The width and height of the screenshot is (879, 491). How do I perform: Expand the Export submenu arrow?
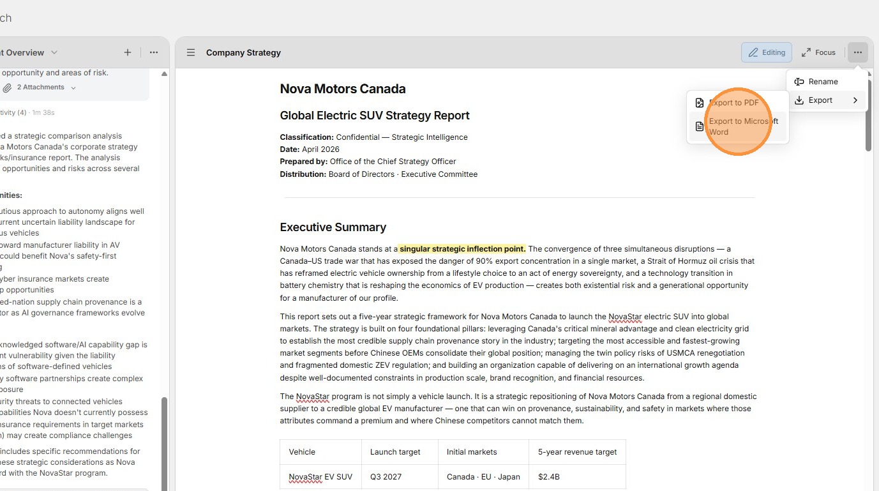pos(855,100)
